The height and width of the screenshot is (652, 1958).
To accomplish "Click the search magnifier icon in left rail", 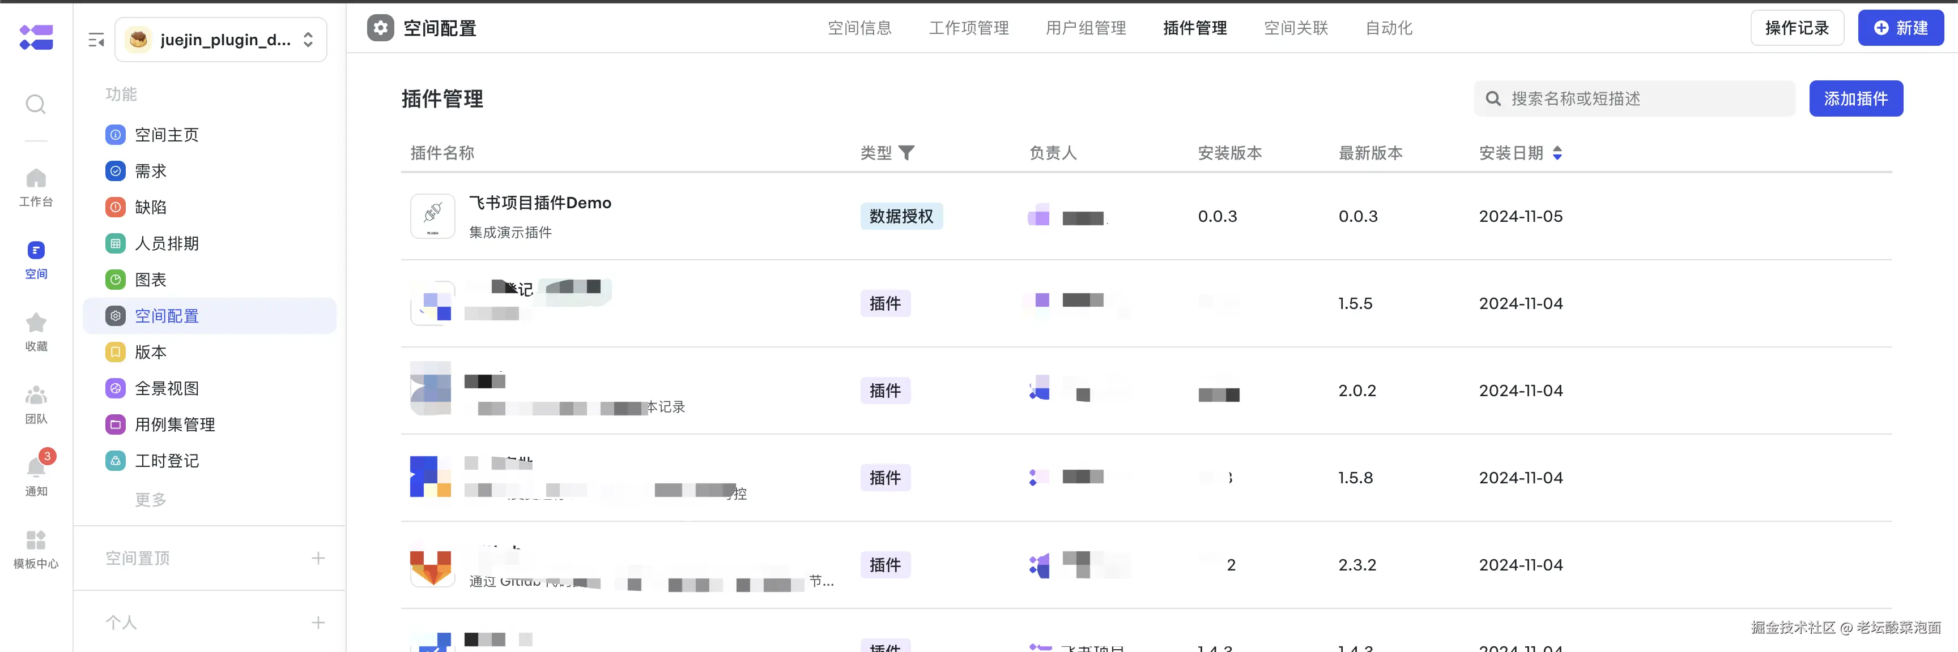I will pyautogui.click(x=36, y=104).
